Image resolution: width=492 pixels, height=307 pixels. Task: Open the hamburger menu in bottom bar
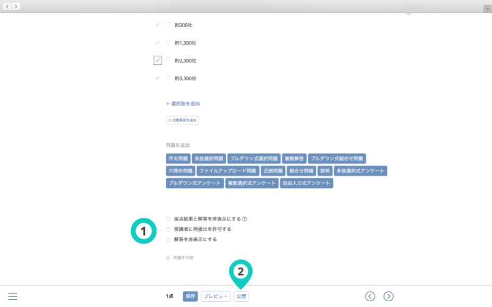pyautogui.click(x=13, y=296)
